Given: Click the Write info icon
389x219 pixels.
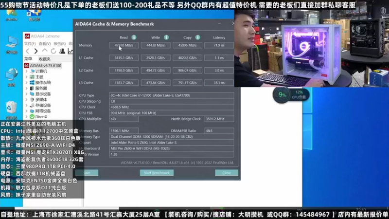Looking at the screenshot, I should click(166, 37).
